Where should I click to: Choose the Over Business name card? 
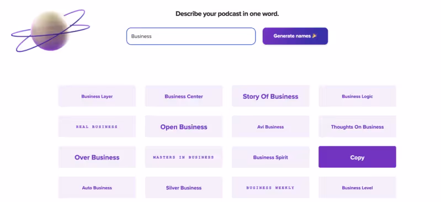point(97,157)
